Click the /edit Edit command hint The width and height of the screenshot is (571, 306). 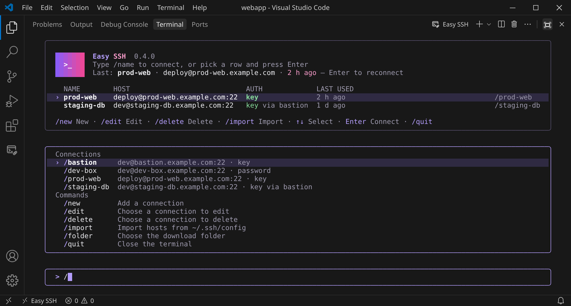(122, 122)
